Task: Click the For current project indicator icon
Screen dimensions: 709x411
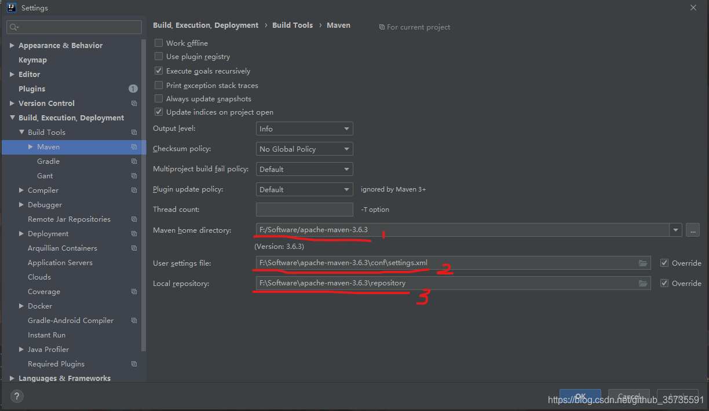Action: pos(382,27)
